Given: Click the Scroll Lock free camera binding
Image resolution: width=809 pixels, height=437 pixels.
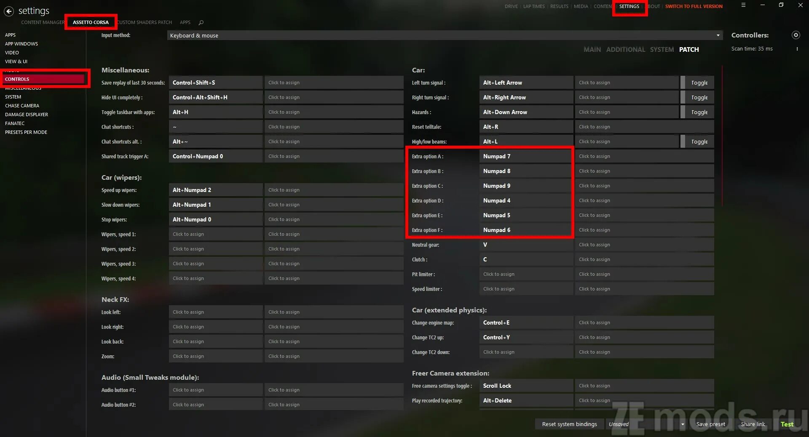Looking at the screenshot, I should pos(526,386).
